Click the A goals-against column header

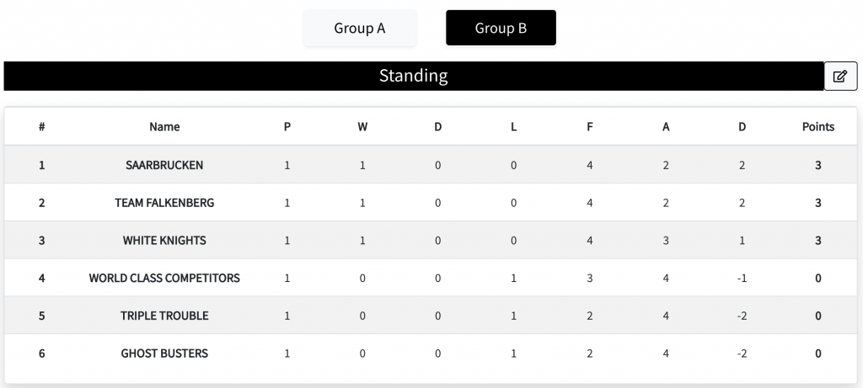tap(666, 127)
